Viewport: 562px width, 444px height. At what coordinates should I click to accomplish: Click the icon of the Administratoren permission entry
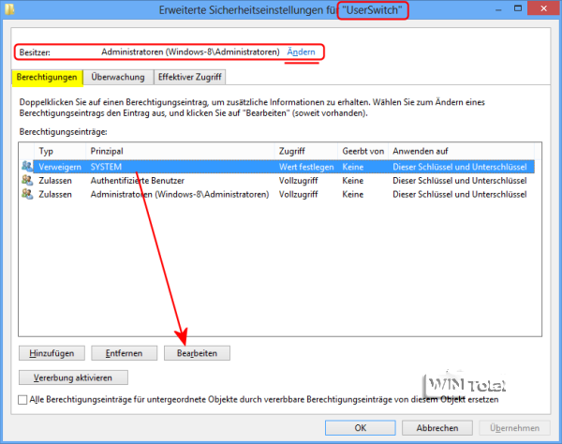(27, 194)
